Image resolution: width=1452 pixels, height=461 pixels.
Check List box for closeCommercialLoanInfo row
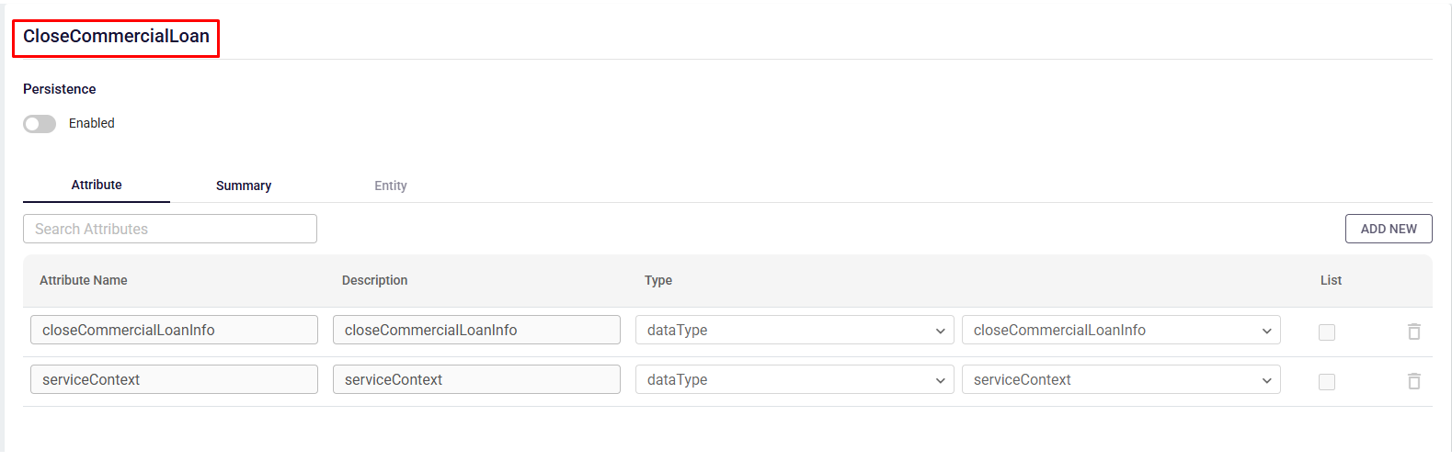pos(1327,332)
